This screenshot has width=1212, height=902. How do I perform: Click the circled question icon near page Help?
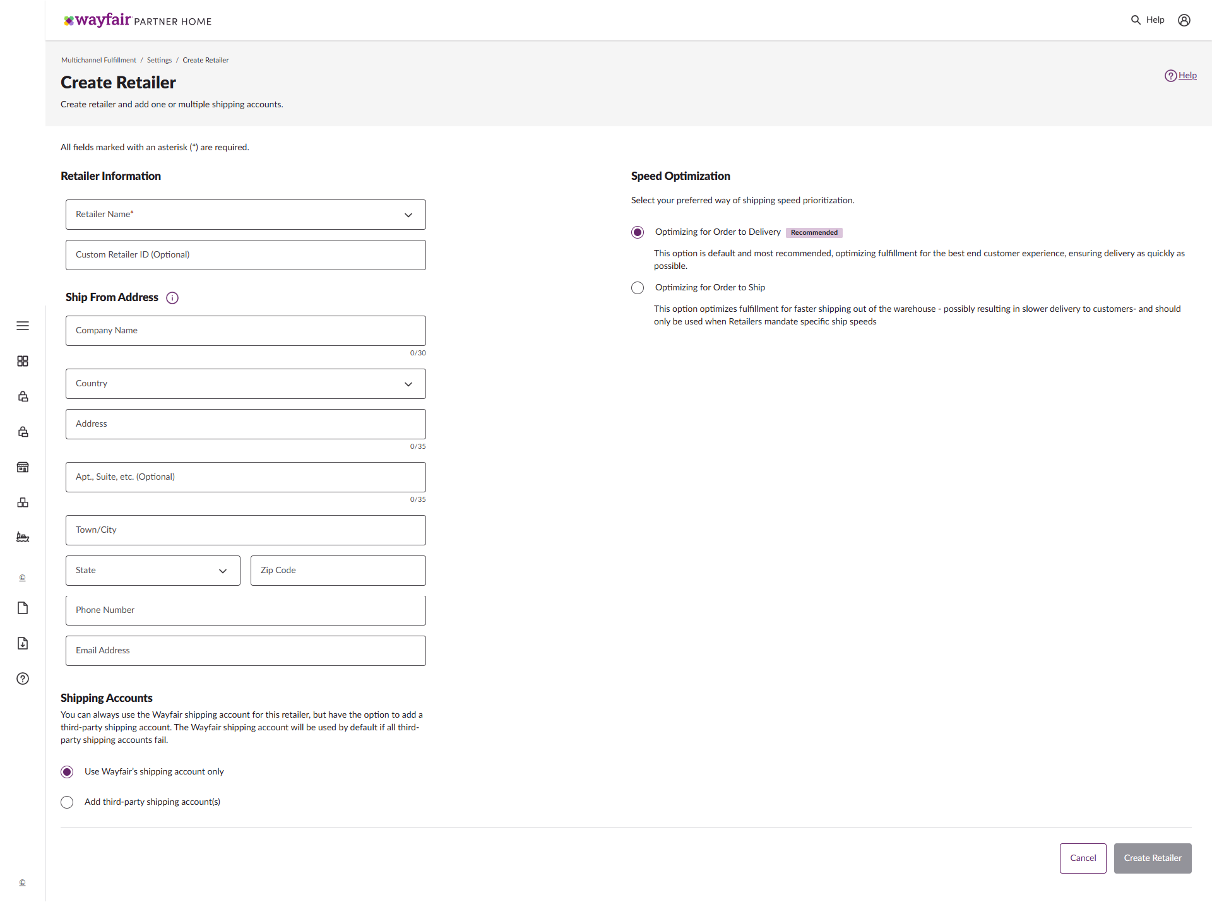(x=1171, y=76)
